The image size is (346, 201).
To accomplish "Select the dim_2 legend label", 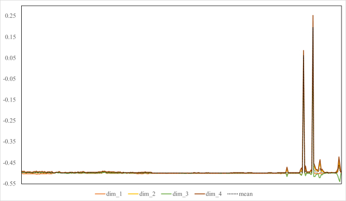I will (147, 194).
